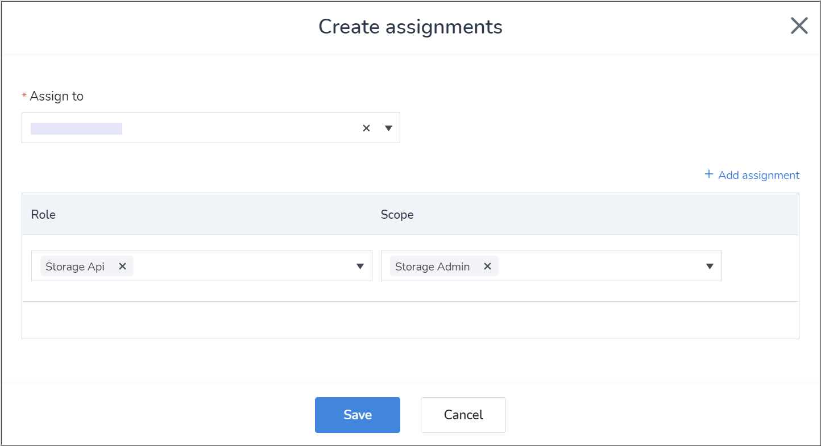The width and height of the screenshot is (821, 446).
Task: Select the Storage Api tag text
Action: (x=75, y=266)
